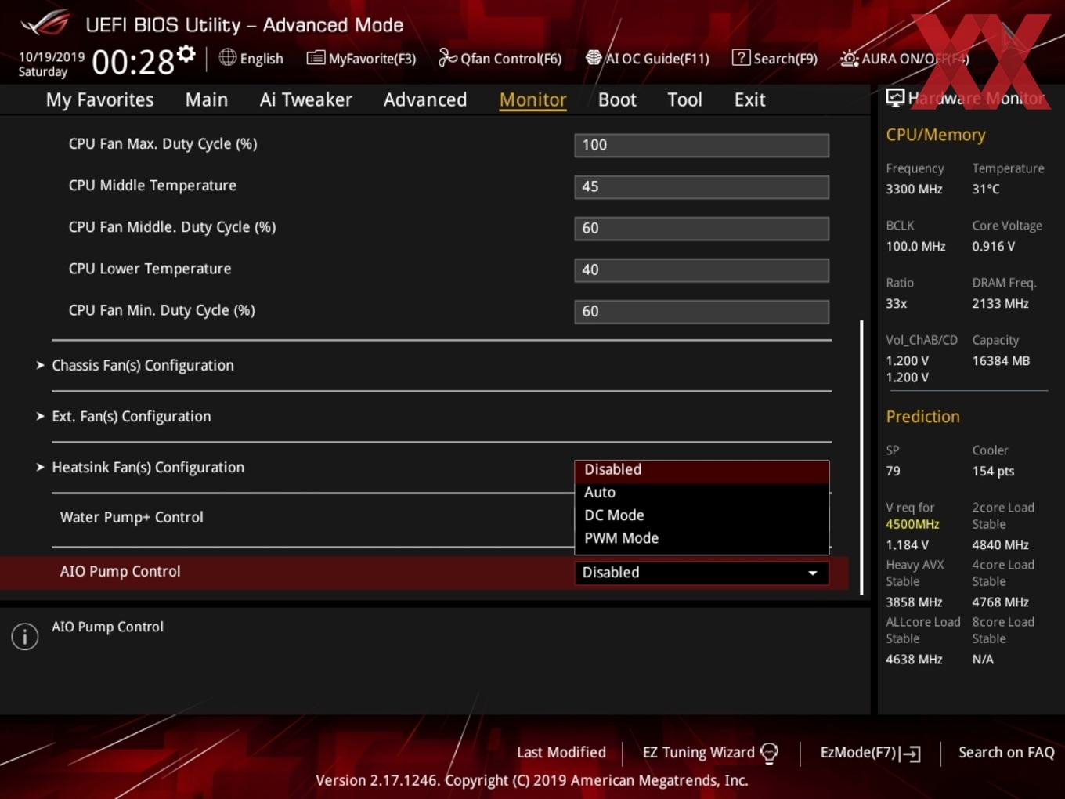Switch to the Boot tab
The image size is (1065, 799).
click(x=617, y=99)
